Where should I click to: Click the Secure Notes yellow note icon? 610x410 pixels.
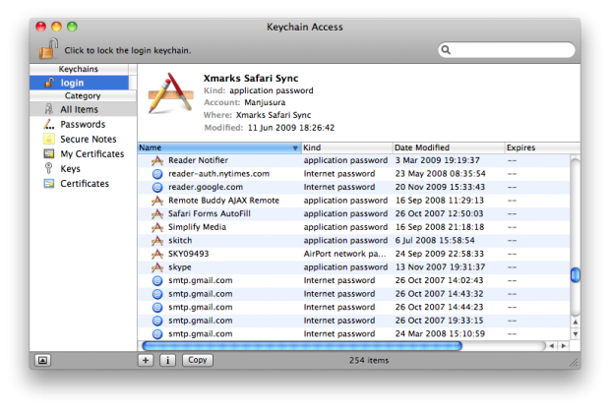click(48, 140)
